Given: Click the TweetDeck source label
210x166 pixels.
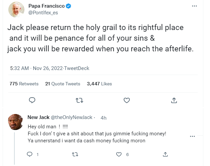Looking at the screenshot, I should point(77,68).
